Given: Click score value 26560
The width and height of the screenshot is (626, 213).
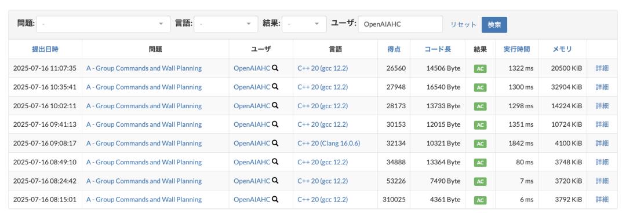Looking at the screenshot, I should tap(396, 68).
